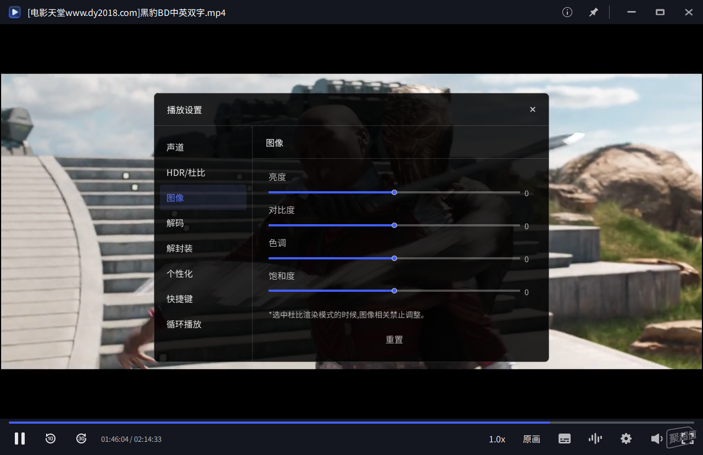Click the 色调 hue slider handle

pyautogui.click(x=394, y=258)
